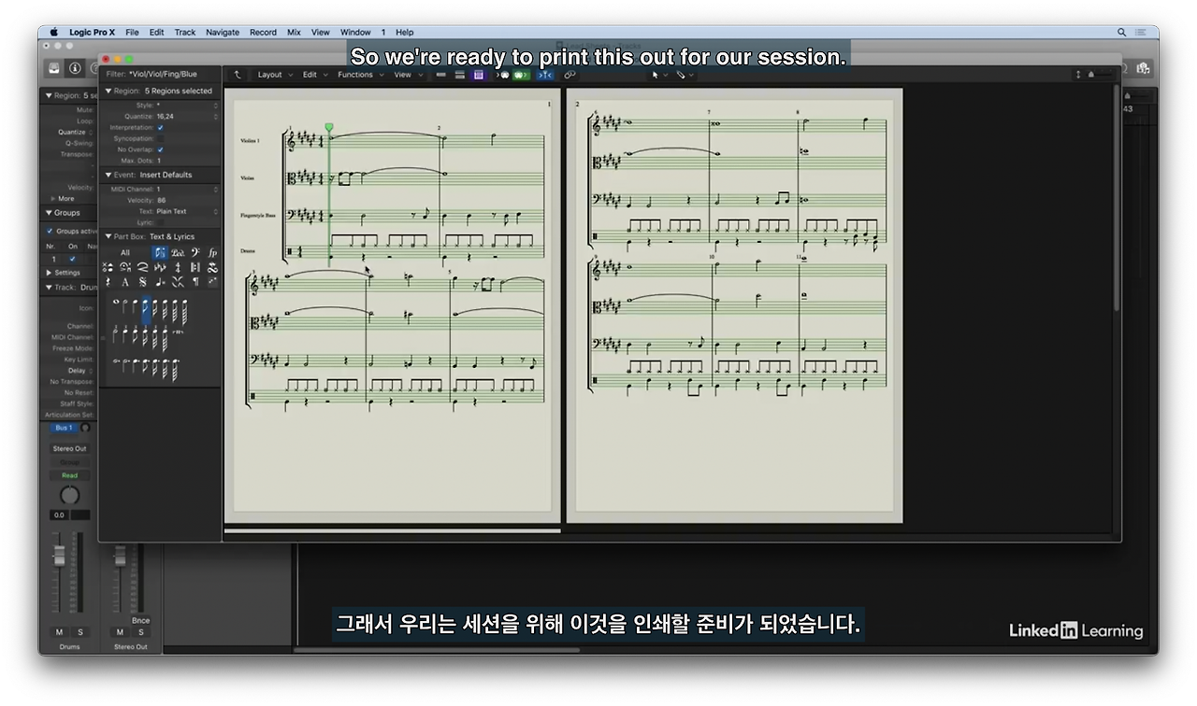Select the Notes group in the Part Box

coord(160,252)
